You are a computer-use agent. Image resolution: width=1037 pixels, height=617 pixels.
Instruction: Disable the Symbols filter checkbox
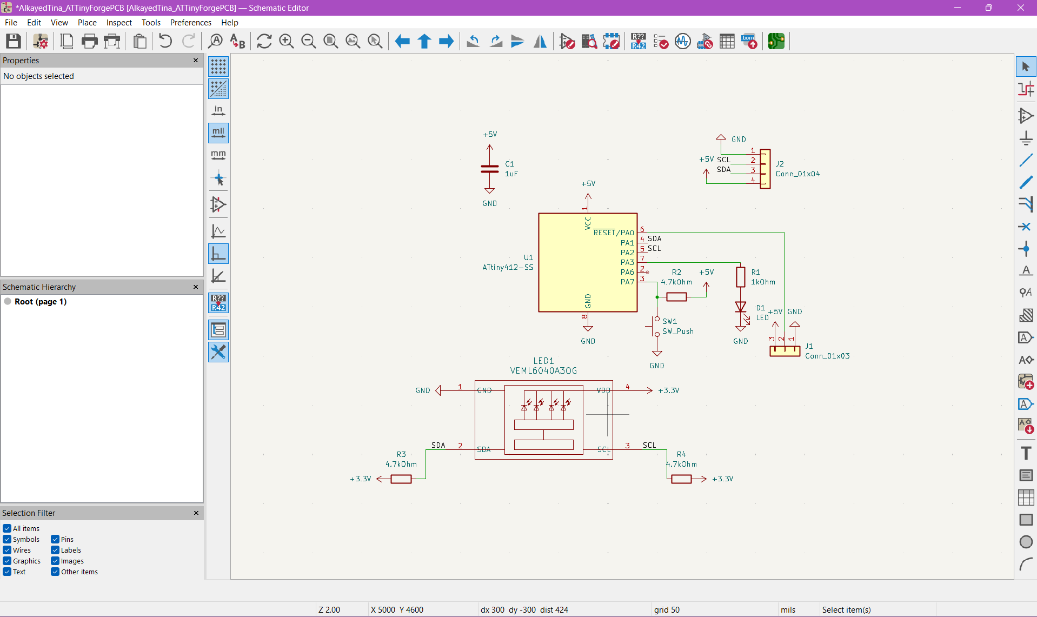[7, 539]
